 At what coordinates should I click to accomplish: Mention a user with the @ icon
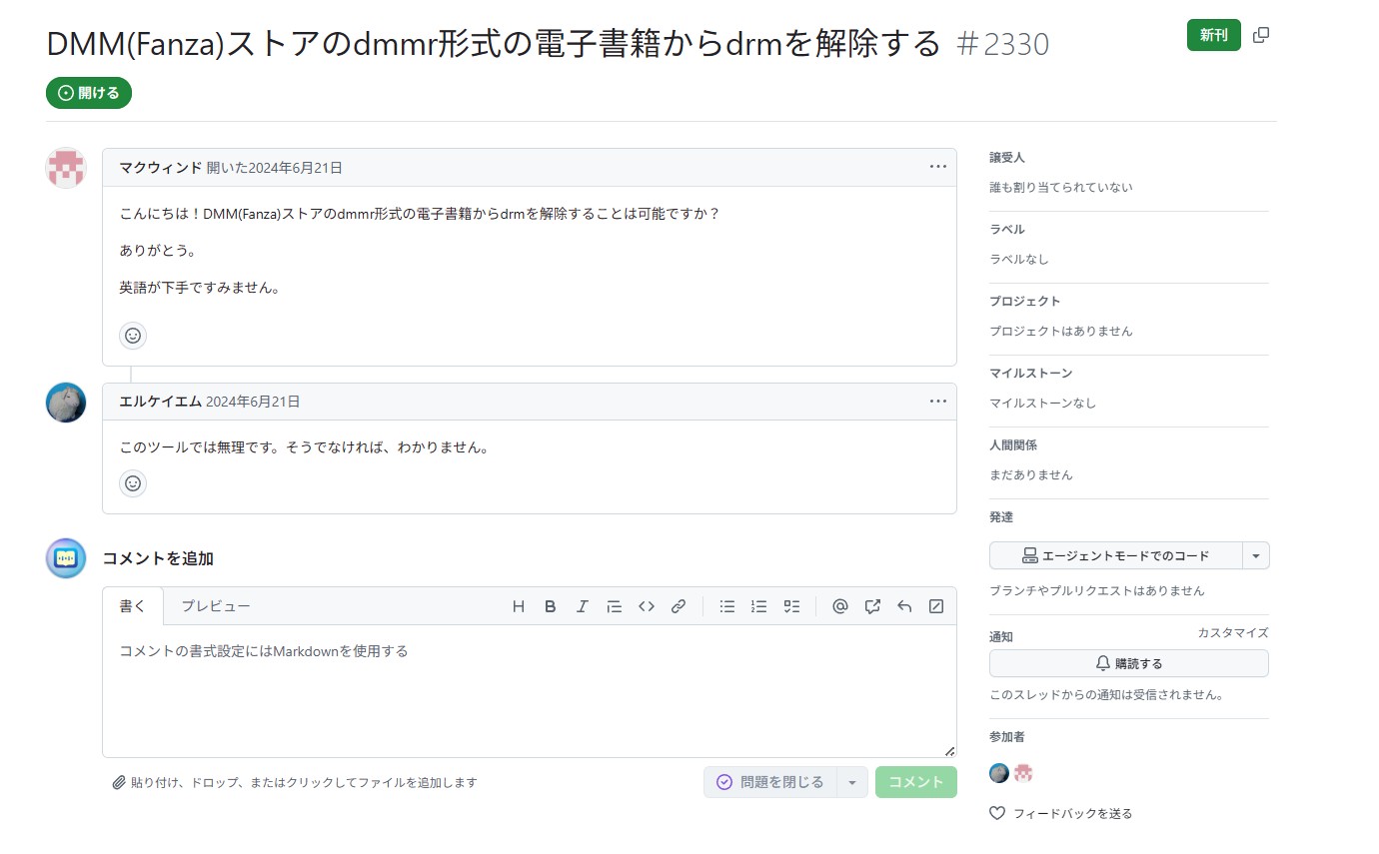(840, 606)
